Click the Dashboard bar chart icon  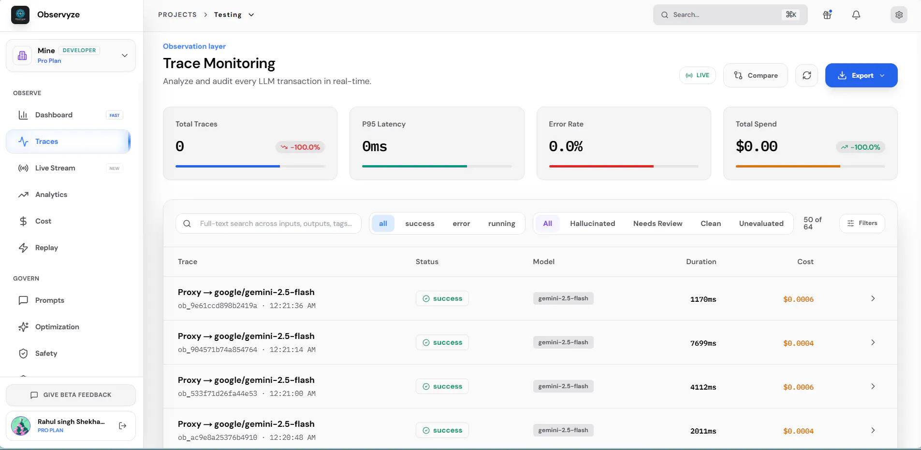pyautogui.click(x=23, y=115)
